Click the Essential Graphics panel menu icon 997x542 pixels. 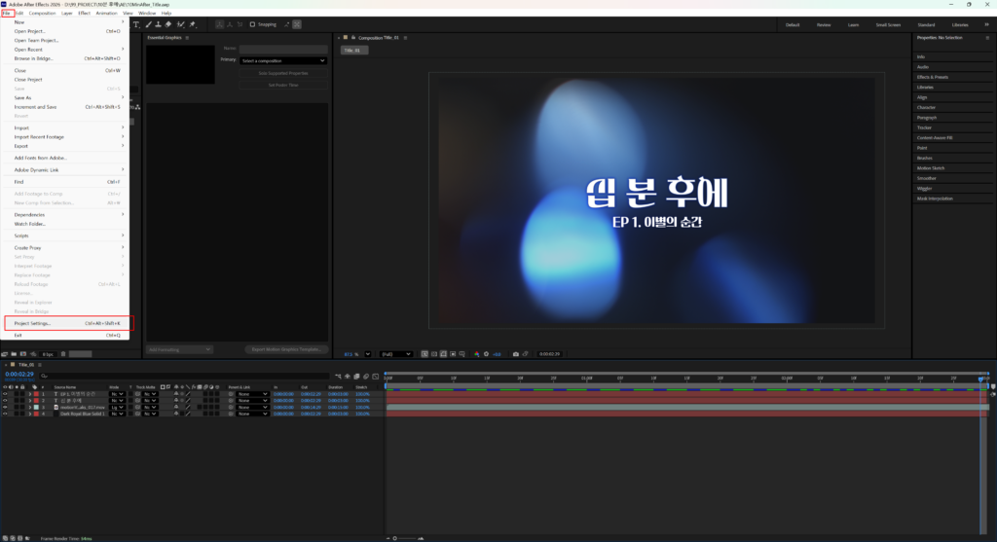[x=186, y=38]
